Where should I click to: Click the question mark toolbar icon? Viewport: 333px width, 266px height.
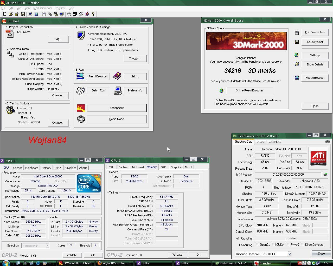[93, 14]
